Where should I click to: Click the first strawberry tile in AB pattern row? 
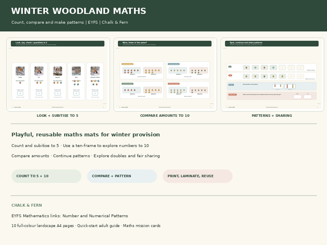point(246,67)
